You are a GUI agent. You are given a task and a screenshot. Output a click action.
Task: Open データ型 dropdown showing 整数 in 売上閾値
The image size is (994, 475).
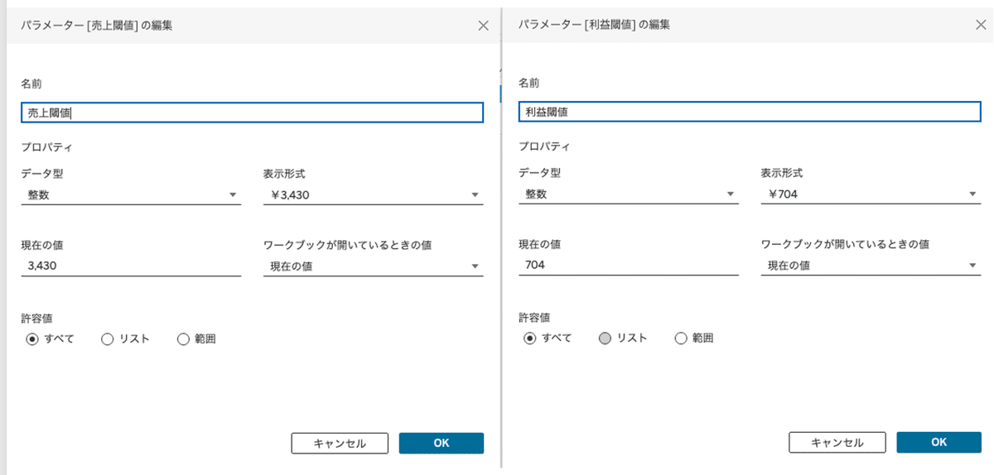click(131, 195)
